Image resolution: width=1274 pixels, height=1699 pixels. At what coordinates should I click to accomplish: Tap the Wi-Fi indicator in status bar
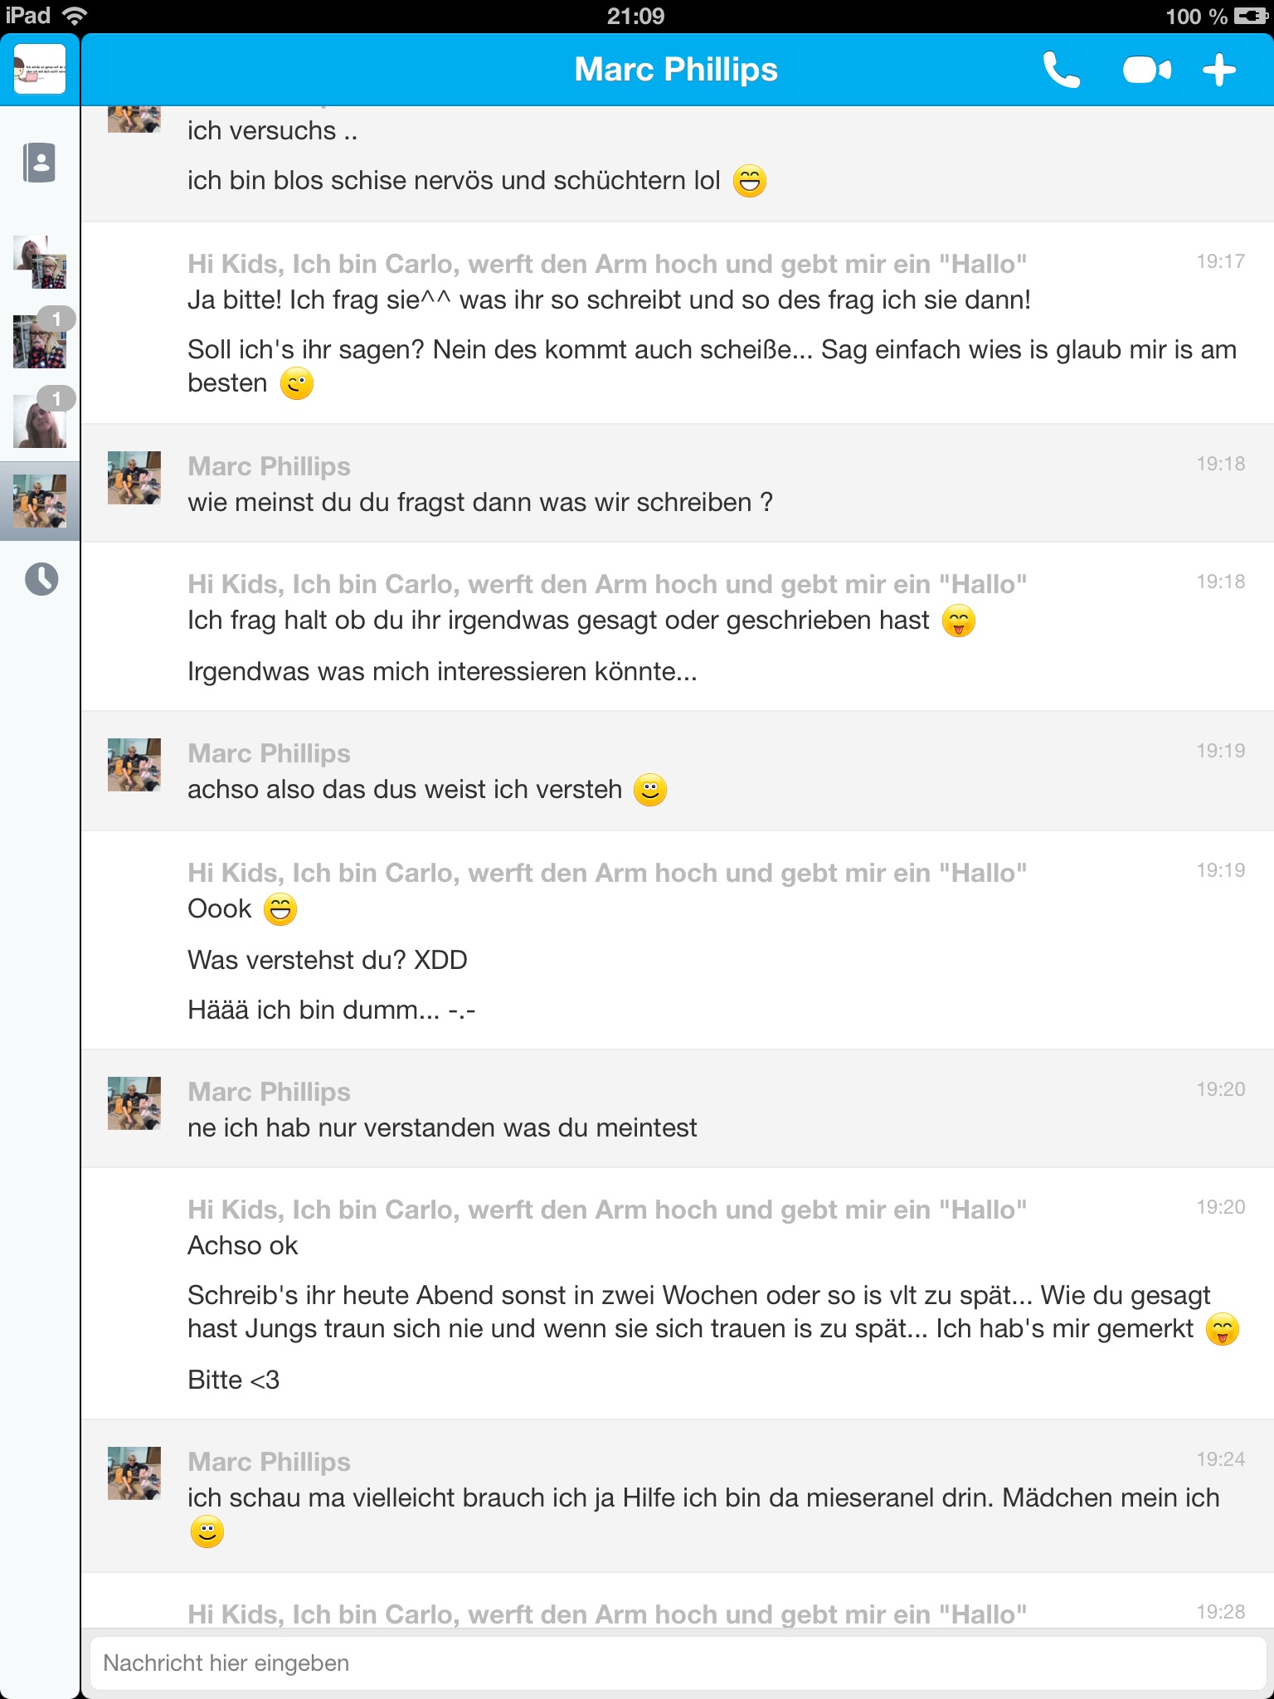[75, 16]
